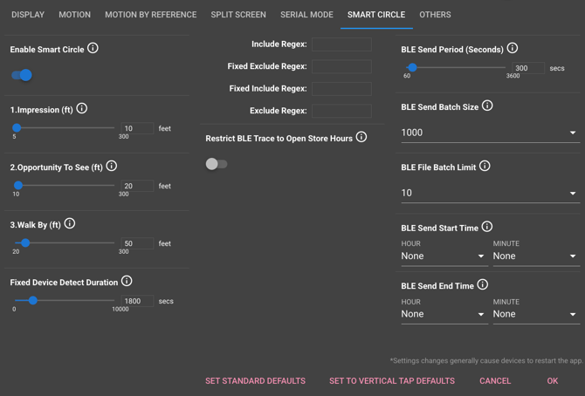Click info icon next to Walk By
Image resolution: width=585 pixels, height=396 pixels.
[70, 223]
